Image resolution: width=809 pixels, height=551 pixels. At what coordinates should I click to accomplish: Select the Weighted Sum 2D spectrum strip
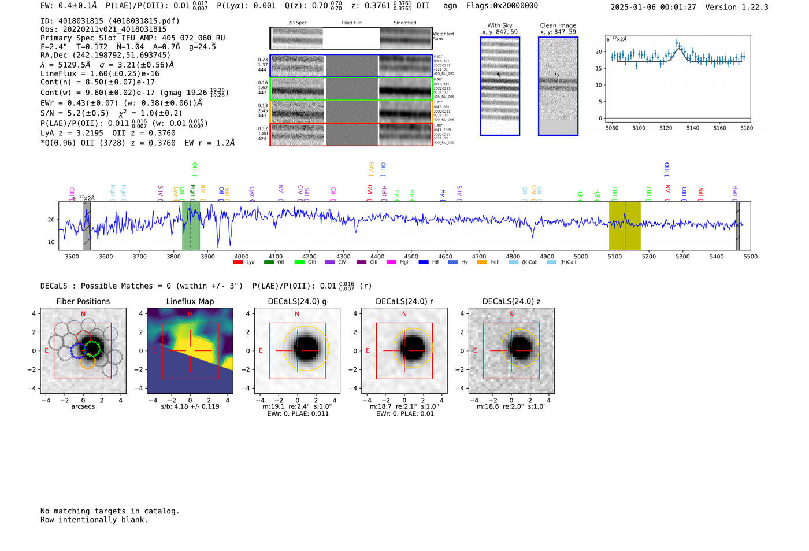(x=351, y=38)
